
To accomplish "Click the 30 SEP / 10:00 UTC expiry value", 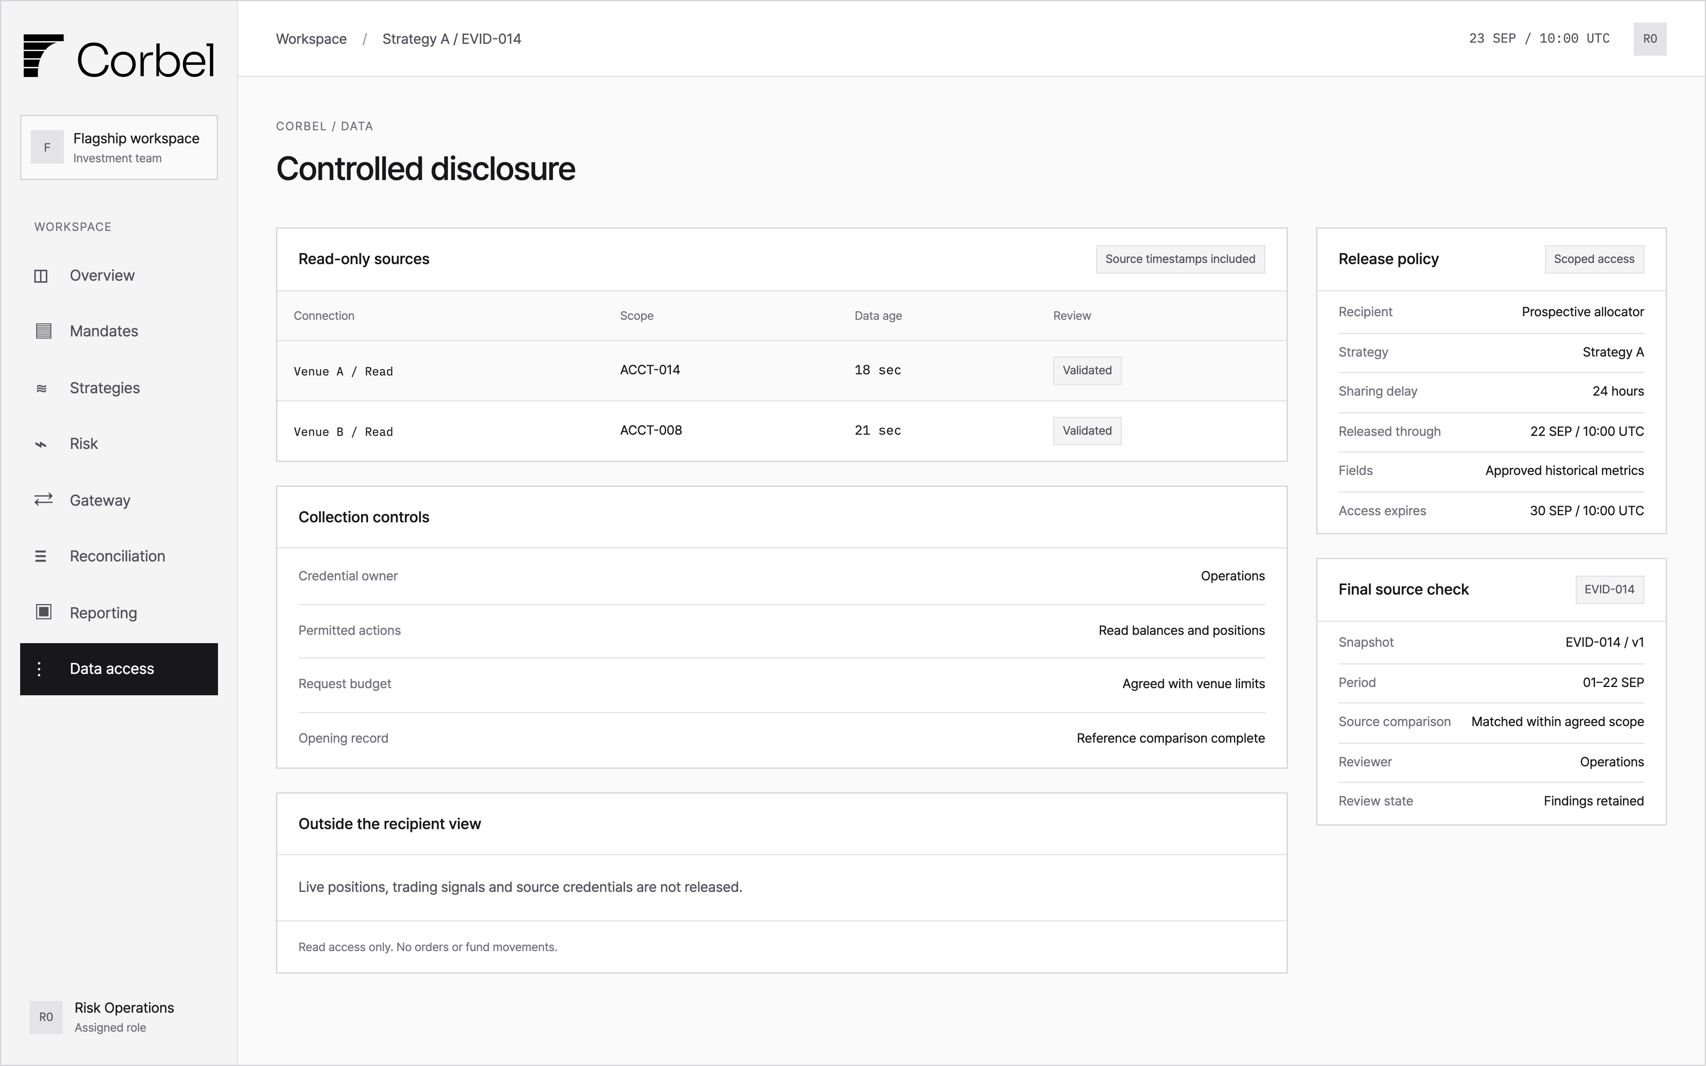I will click(x=1586, y=510).
